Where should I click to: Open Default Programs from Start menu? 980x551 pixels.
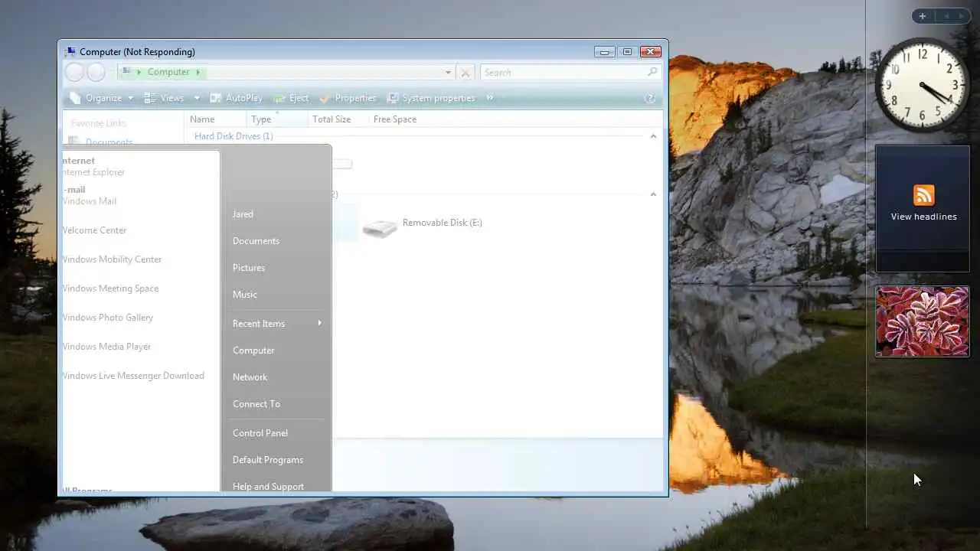268,460
